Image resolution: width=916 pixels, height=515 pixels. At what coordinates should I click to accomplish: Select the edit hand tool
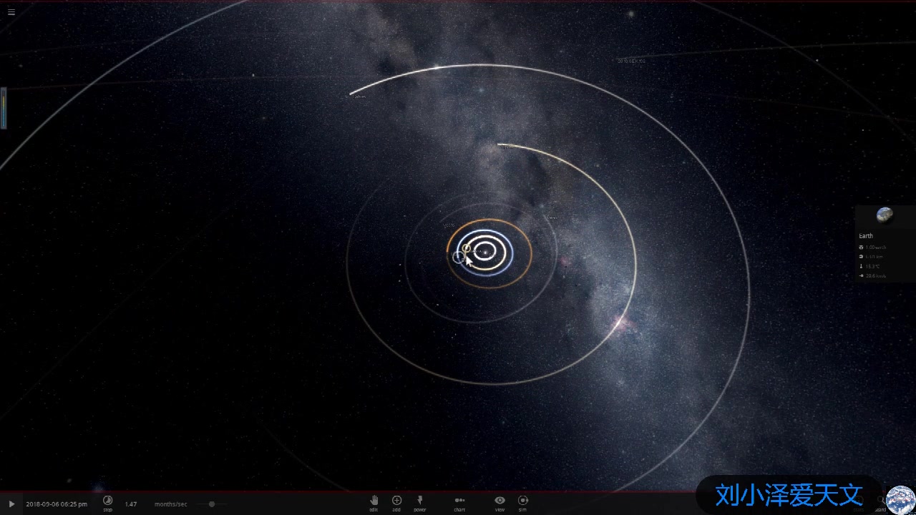point(374,501)
